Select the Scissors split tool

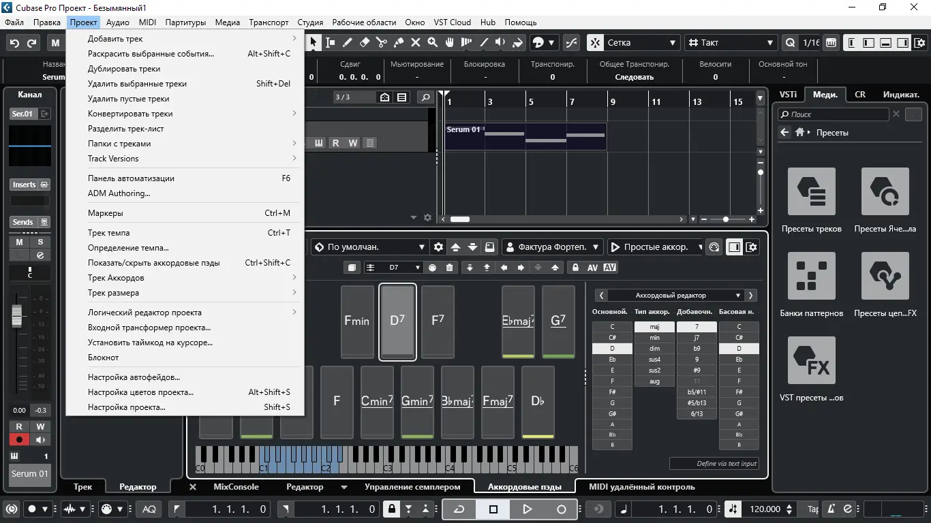[382, 42]
